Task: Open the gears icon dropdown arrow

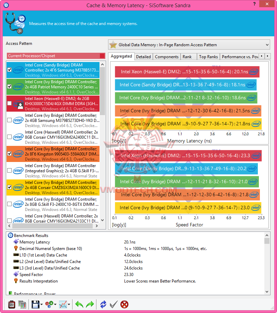Action: 55,305
